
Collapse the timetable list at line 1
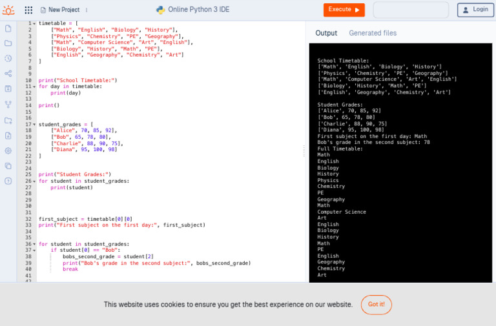point(34,23)
